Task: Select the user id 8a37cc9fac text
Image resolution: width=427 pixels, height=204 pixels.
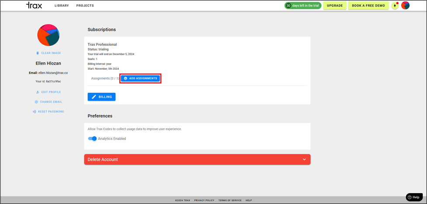Action: click(x=54, y=81)
